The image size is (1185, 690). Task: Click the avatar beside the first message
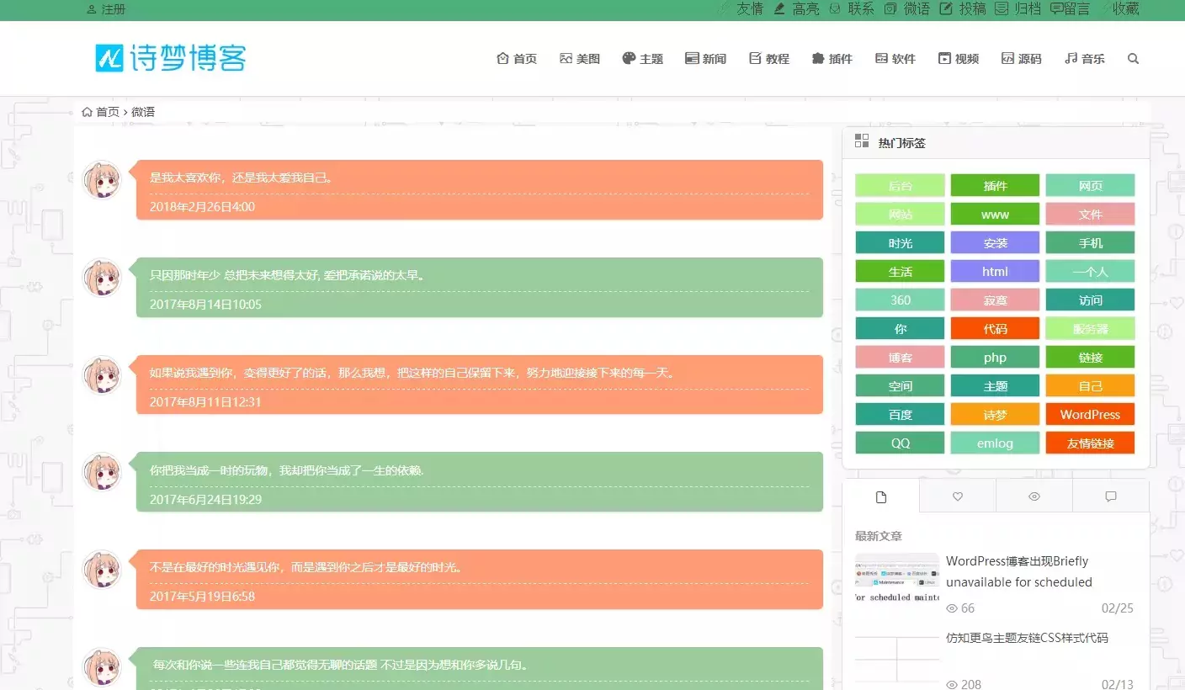pos(102,179)
